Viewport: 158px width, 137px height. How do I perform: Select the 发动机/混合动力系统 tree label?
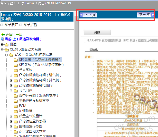pyautogui.click(x=25, y=49)
